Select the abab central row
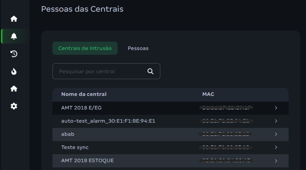 coord(68,134)
